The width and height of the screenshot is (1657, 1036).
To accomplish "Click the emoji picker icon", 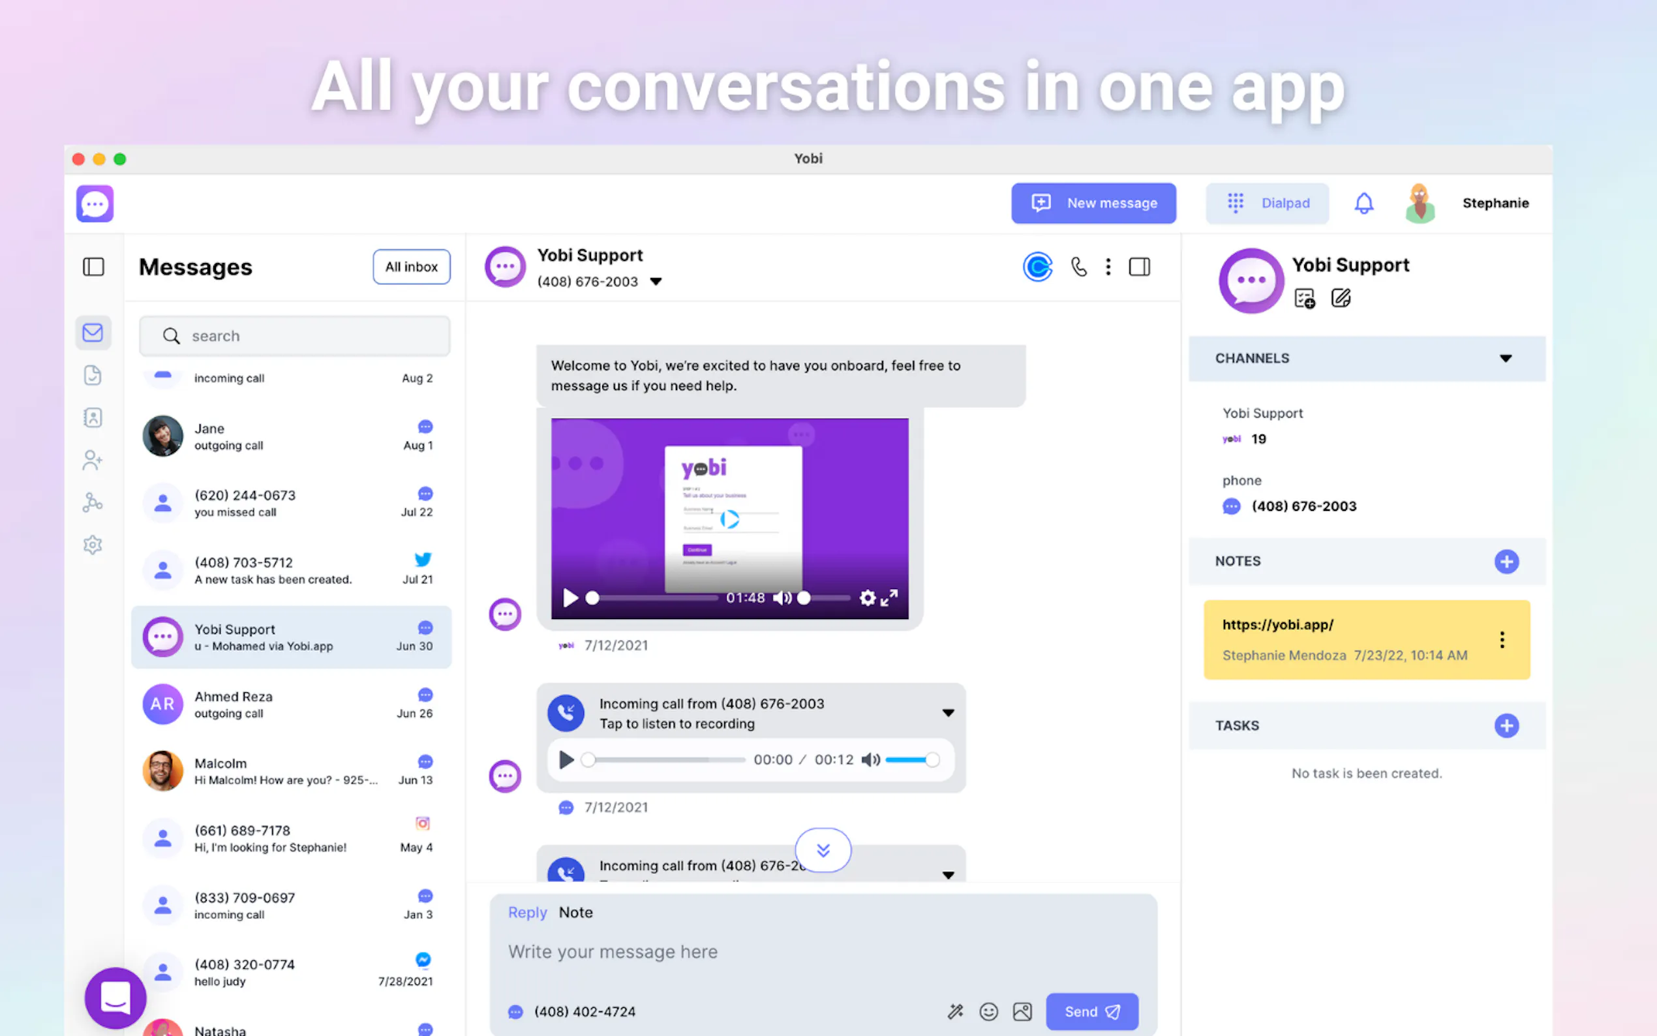I will click(988, 1011).
